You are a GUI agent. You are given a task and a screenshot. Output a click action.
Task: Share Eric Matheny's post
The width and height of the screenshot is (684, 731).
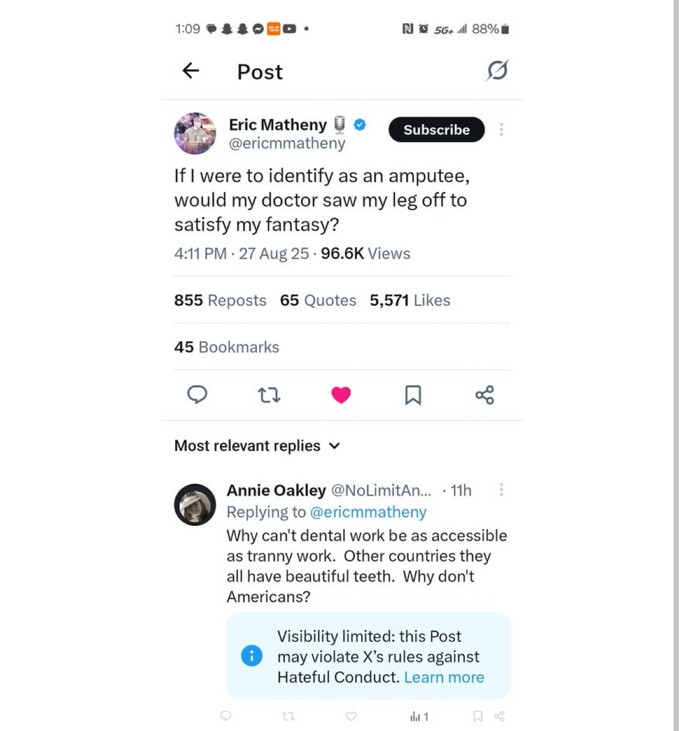(x=484, y=395)
